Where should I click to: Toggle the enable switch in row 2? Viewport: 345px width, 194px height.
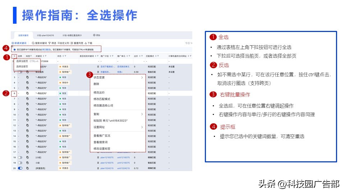click(20, 72)
